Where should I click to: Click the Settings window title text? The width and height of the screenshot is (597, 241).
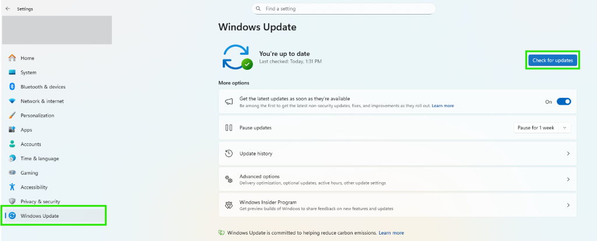(24, 9)
